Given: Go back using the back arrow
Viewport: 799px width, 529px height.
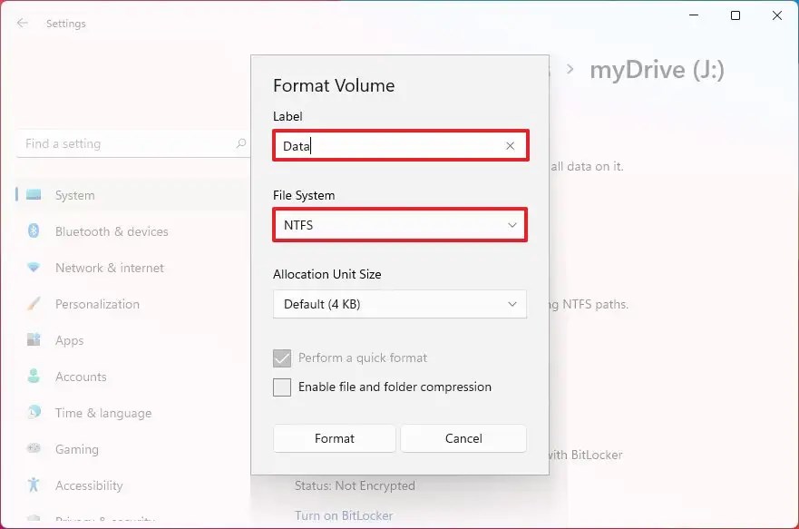Looking at the screenshot, I should tap(23, 24).
